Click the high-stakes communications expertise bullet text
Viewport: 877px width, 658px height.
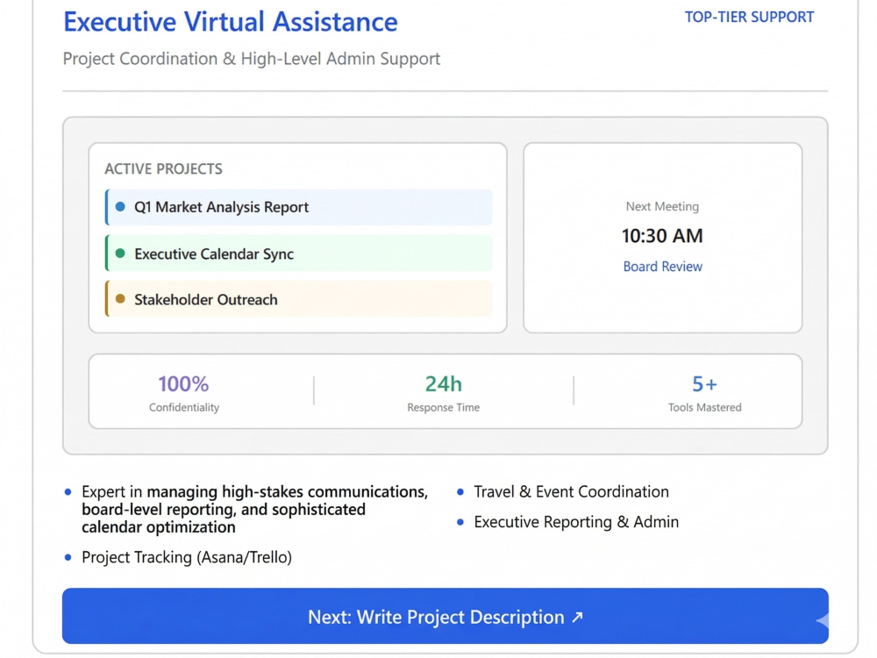(254, 509)
